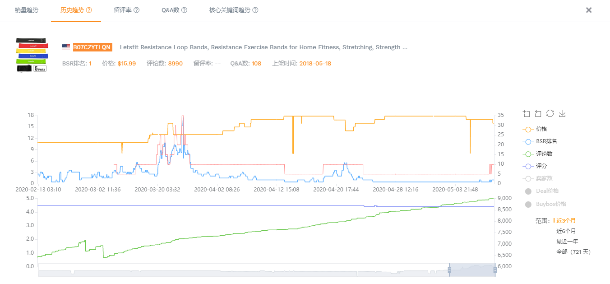Click the resistance bands product thumbnail
610x284 pixels.
tap(32, 55)
